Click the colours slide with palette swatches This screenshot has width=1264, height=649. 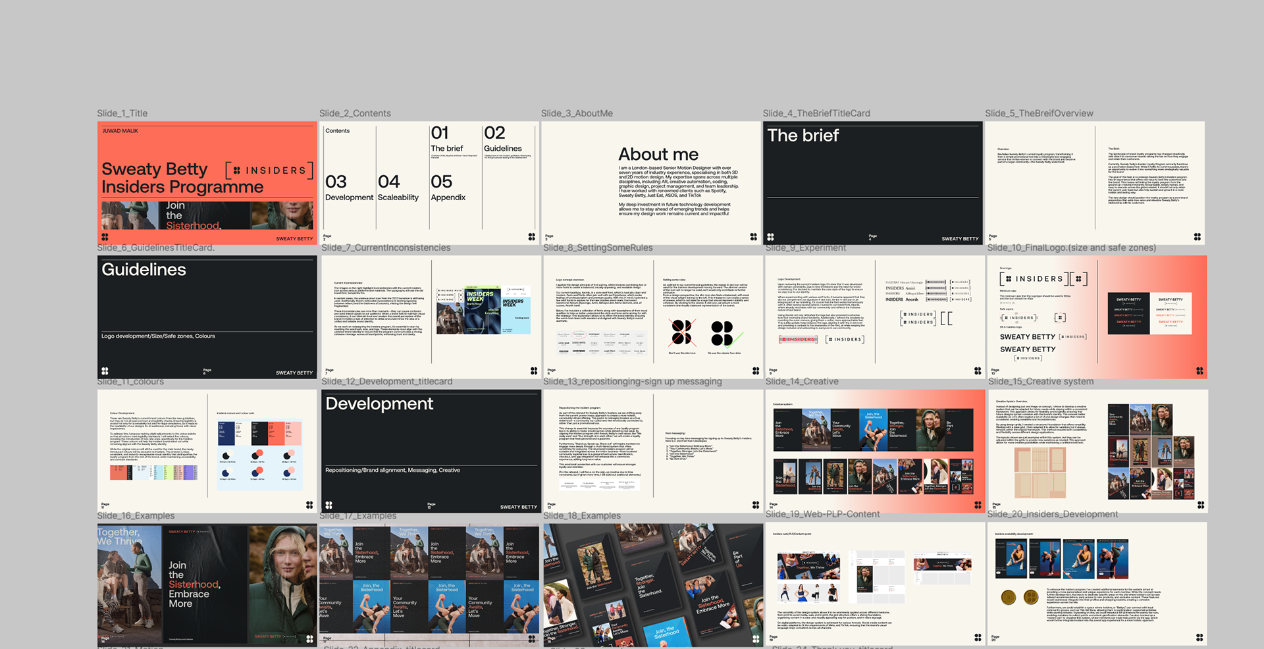click(x=207, y=451)
